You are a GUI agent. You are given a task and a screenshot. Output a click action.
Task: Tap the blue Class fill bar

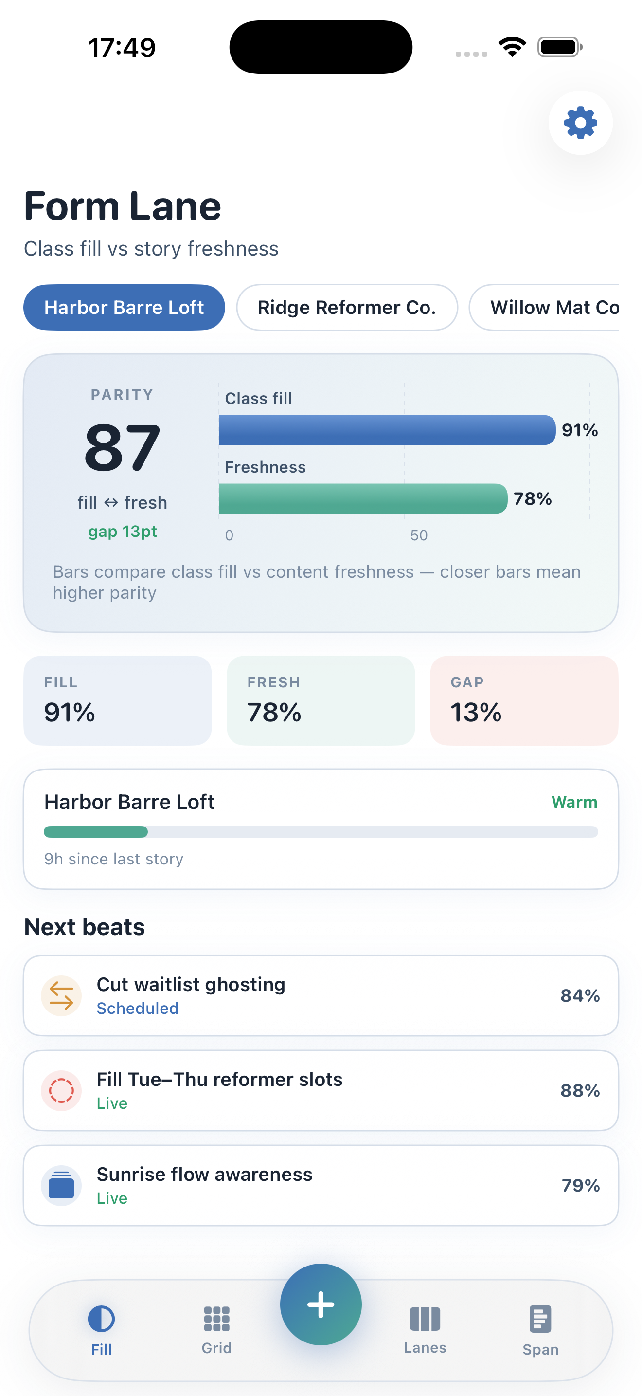pos(387,430)
